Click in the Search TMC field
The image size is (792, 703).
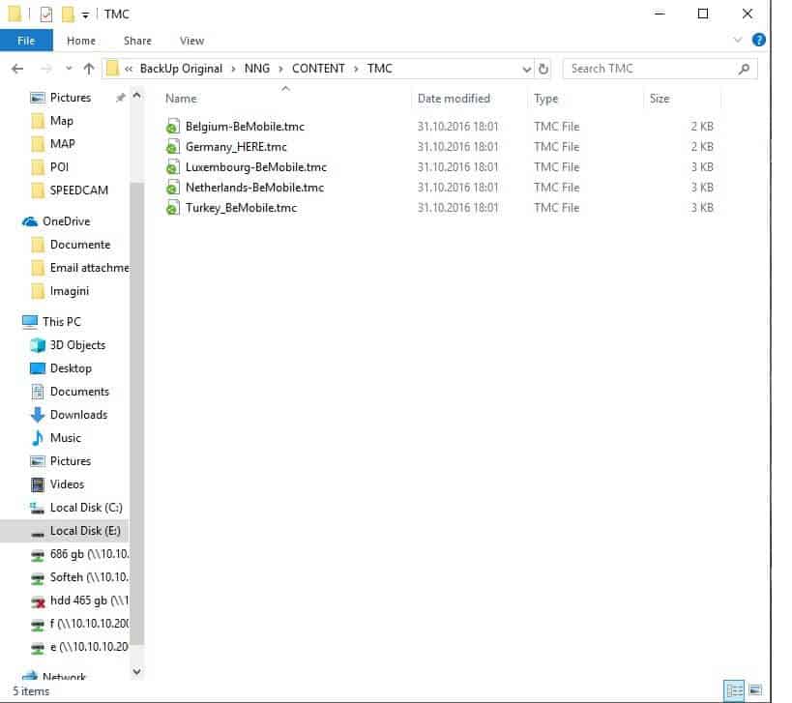tap(648, 69)
